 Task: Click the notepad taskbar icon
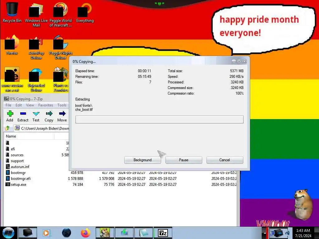[144, 233]
